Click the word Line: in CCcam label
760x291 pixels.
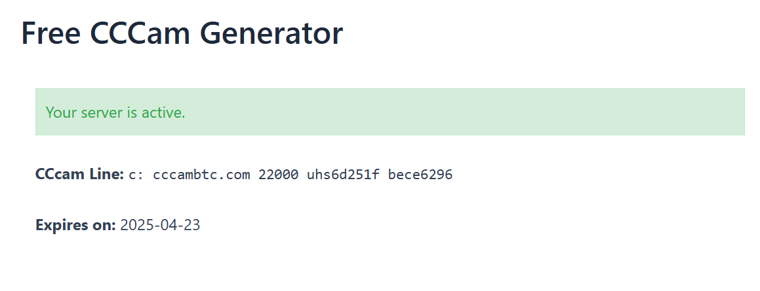point(108,174)
